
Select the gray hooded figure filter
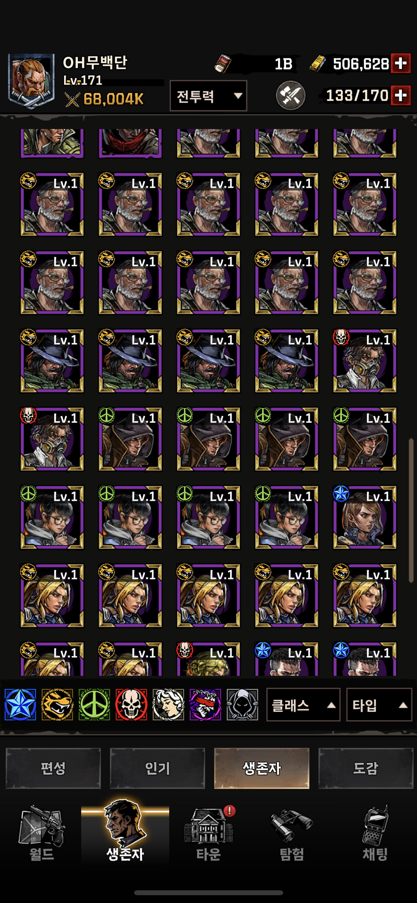[x=242, y=704]
